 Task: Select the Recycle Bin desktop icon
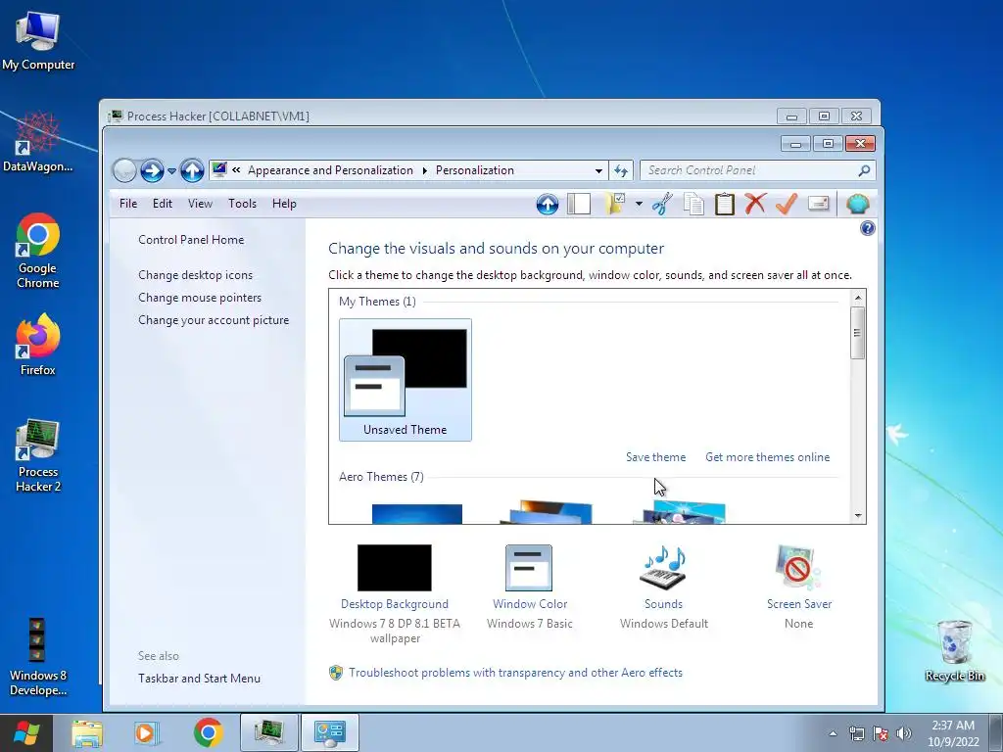954,650
